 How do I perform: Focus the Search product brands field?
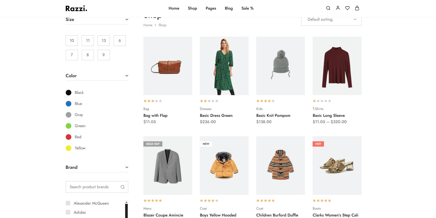click(97, 187)
